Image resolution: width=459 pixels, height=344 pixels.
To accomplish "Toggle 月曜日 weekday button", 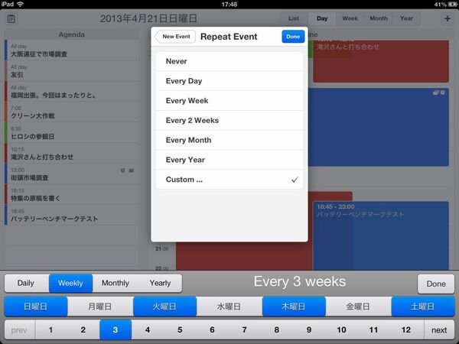I will 100,307.
